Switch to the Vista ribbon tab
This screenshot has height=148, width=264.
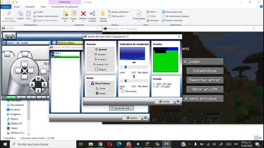click(43, 7)
